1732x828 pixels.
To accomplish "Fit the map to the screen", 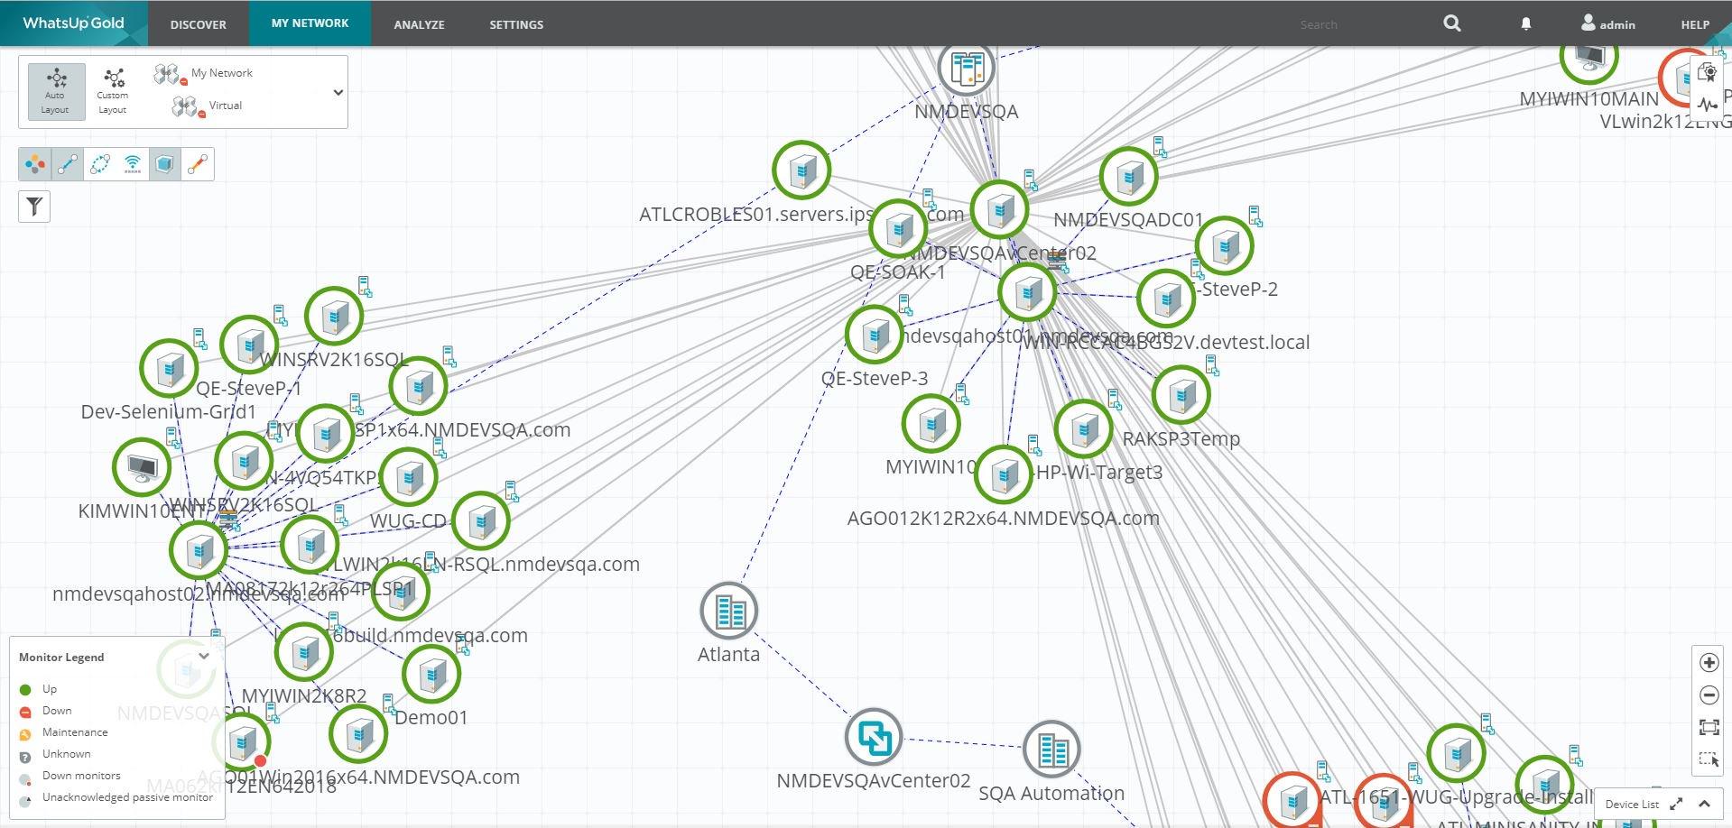I will pyautogui.click(x=1709, y=727).
